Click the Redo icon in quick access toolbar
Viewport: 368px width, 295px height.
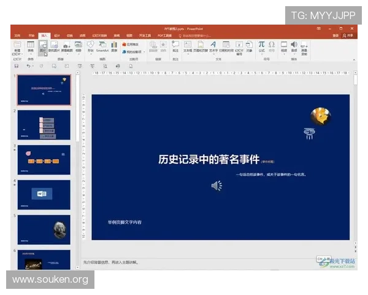pos(41,66)
